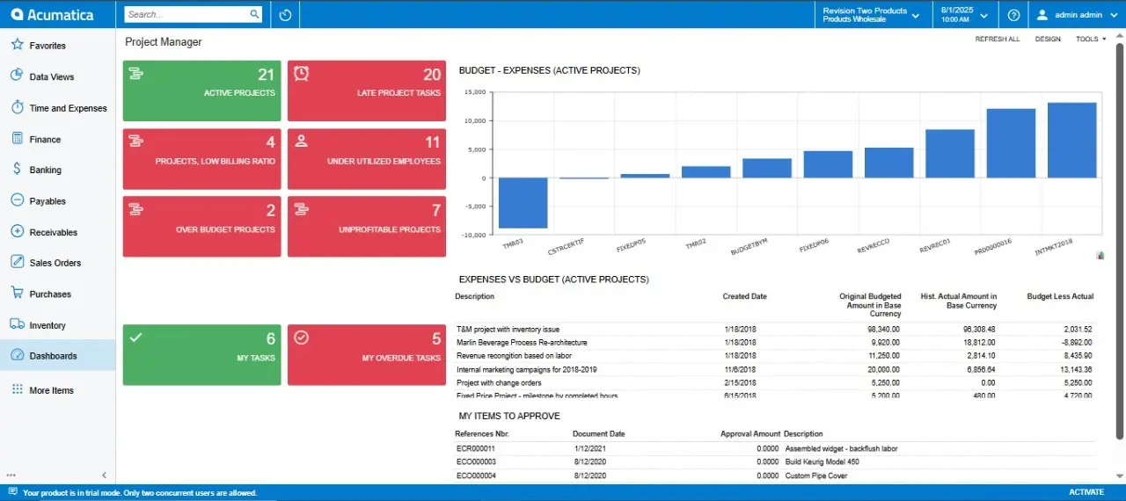Click the history clock icon beside search
The width and height of the screenshot is (1126, 501).
pyautogui.click(x=285, y=15)
